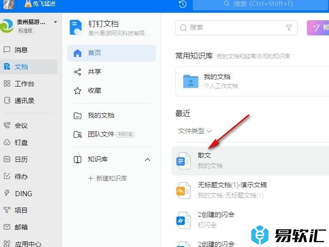
Task: Open the 散文 document in the recent list
Action: [x=250, y=161]
